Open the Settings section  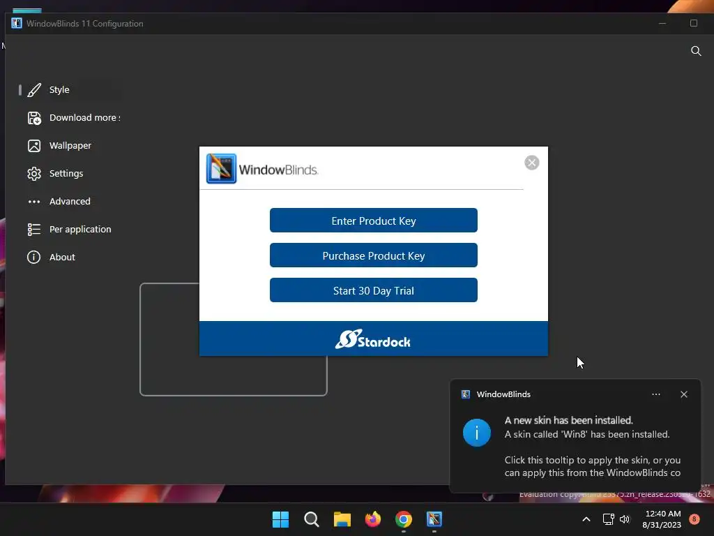click(x=68, y=173)
